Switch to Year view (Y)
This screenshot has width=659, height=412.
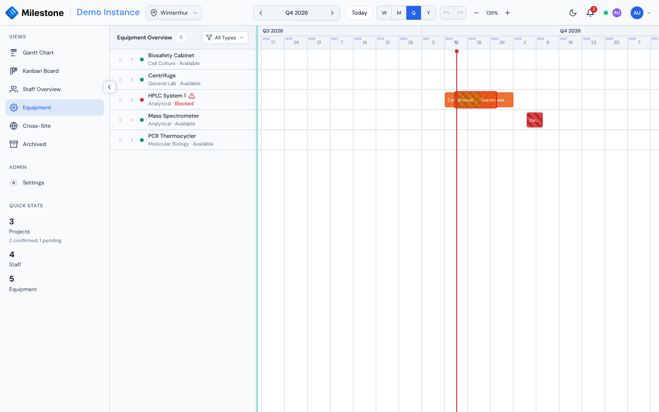tap(428, 13)
